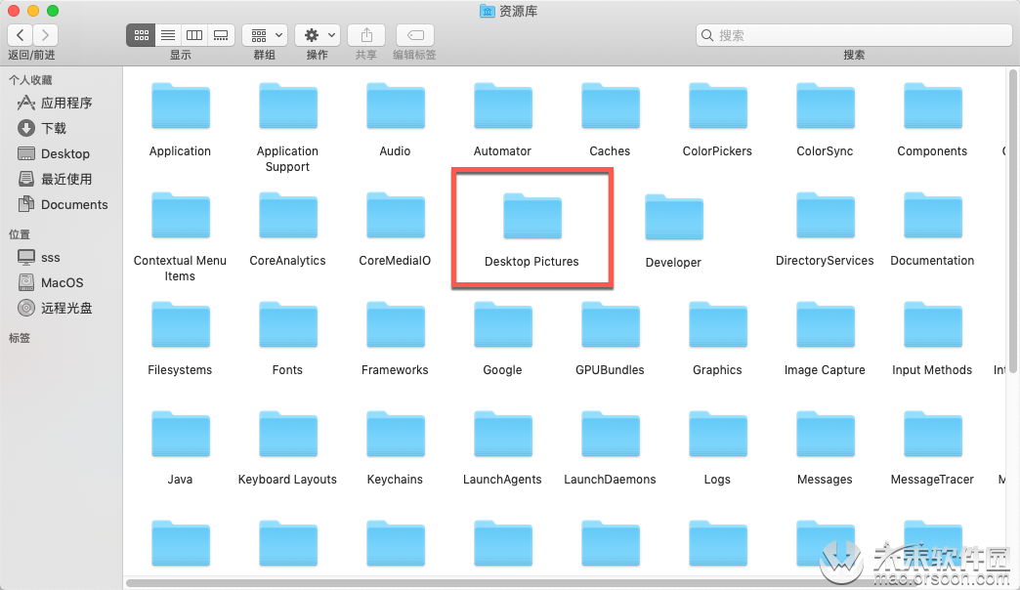Open the group-by dropdown
The image size is (1020, 590).
tap(266, 35)
